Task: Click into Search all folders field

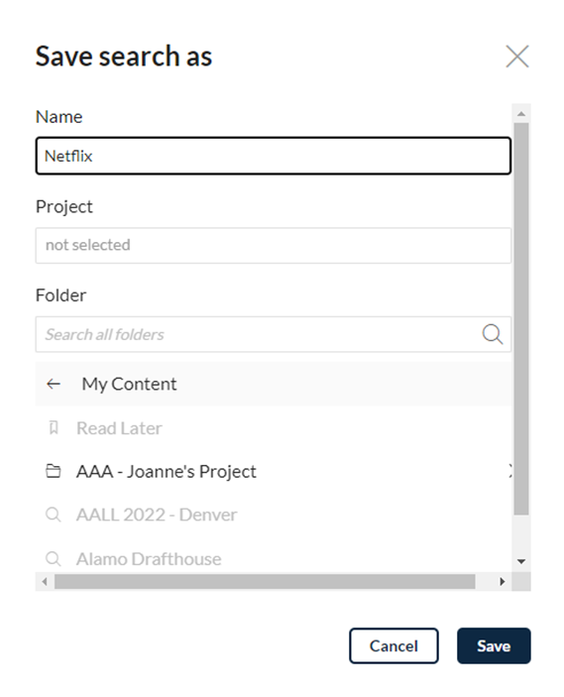Action: coord(258,334)
